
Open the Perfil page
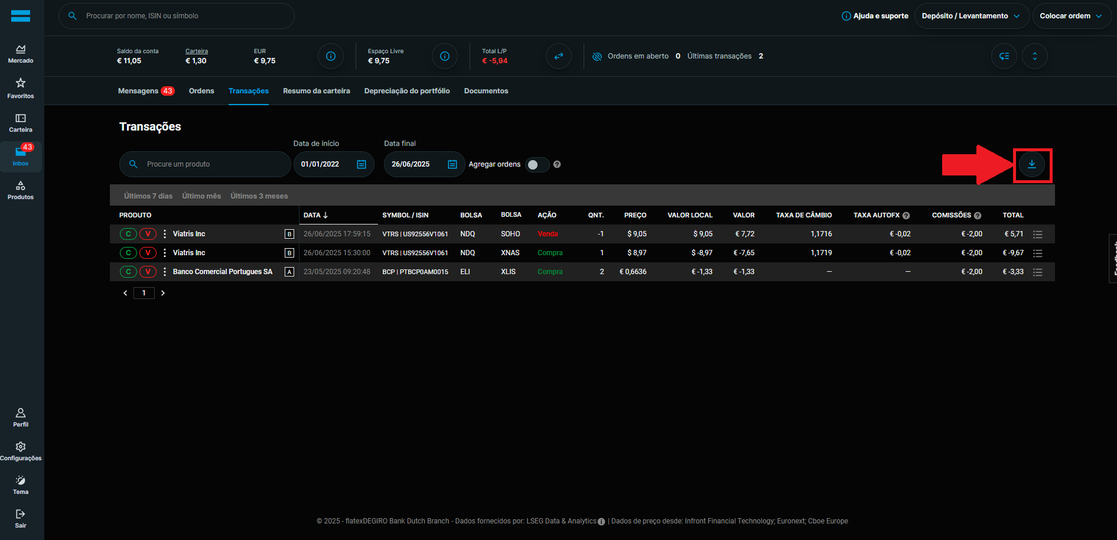tap(21, 417)
